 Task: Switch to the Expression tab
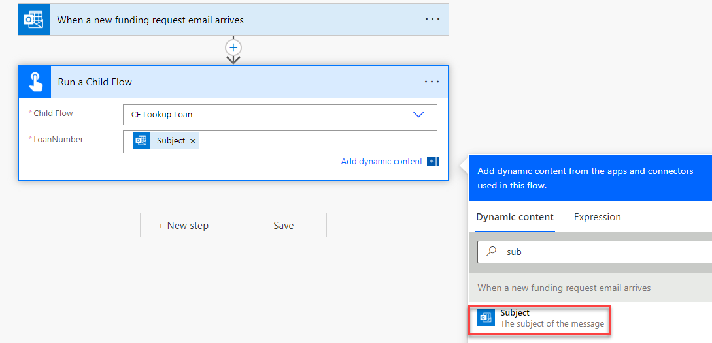597,217
